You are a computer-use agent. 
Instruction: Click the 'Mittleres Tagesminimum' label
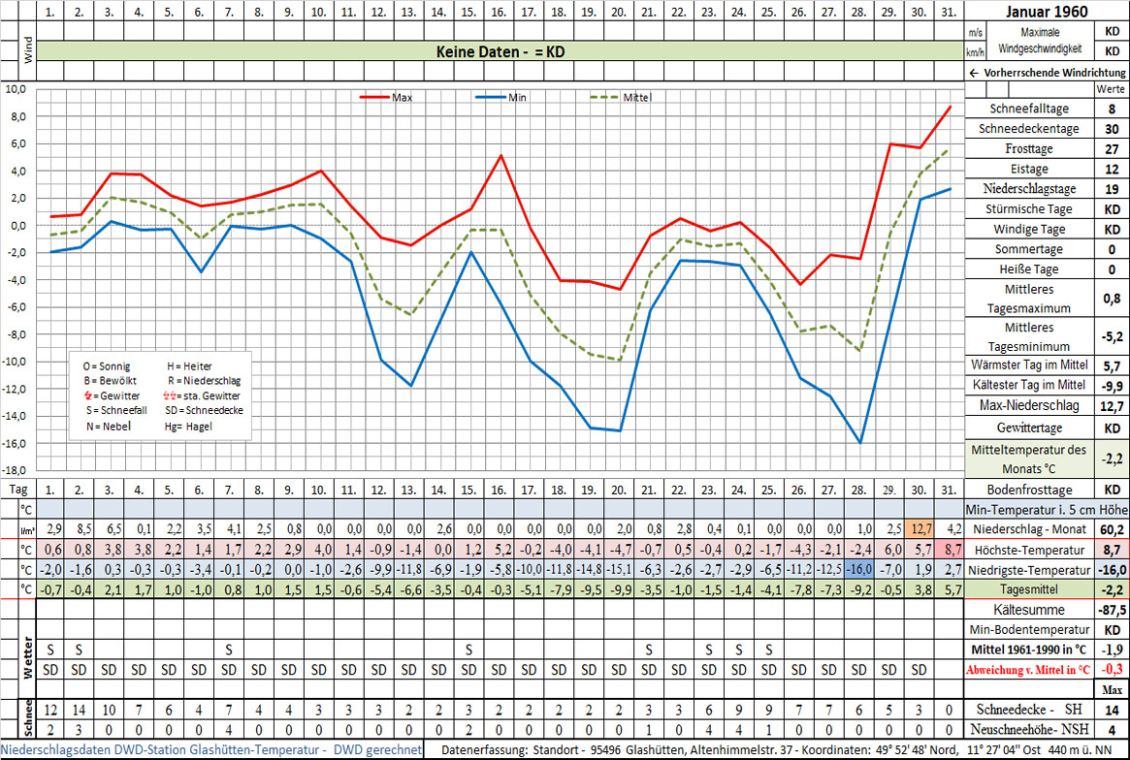1029,335
